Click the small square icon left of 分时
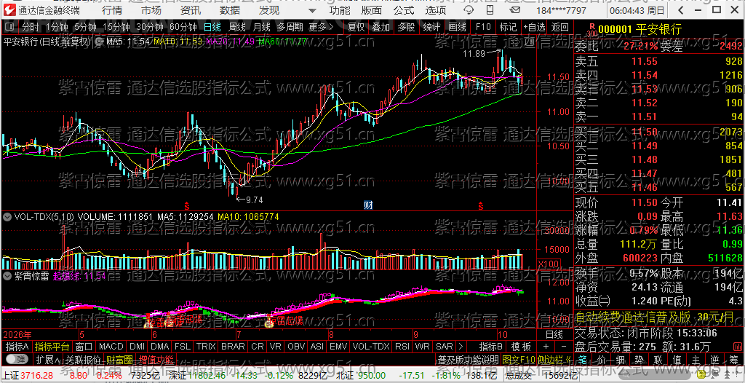 10,27
